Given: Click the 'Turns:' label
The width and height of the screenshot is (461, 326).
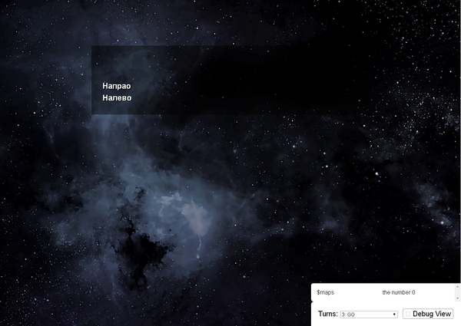Looking at the screenshot, I should click(x=327, y=314).
